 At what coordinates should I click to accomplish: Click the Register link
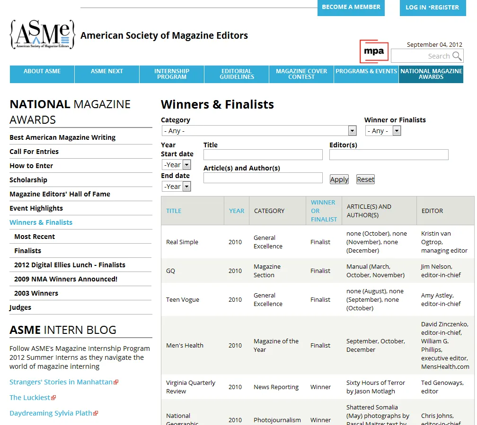tap(444, 7)
